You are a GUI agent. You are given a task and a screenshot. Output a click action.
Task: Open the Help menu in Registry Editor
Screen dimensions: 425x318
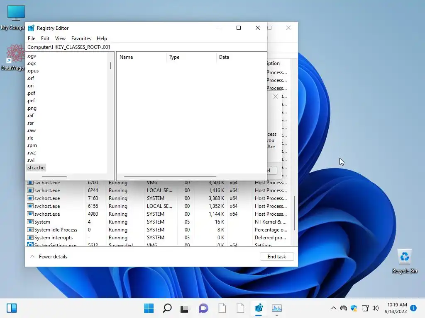pos(102,39)
